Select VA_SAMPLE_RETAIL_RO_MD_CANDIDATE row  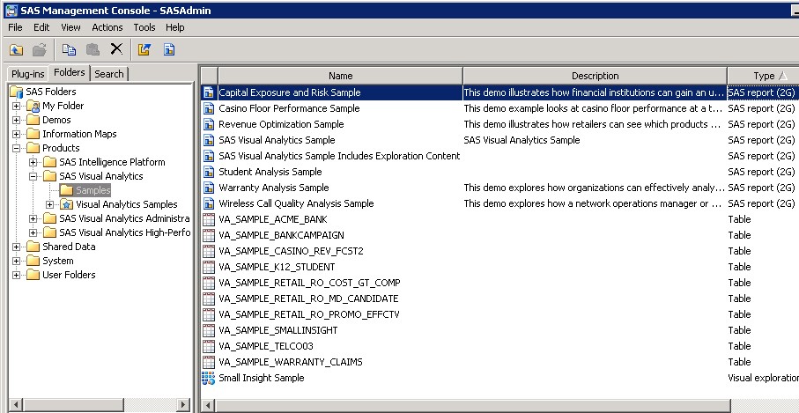tap(499, 299)
